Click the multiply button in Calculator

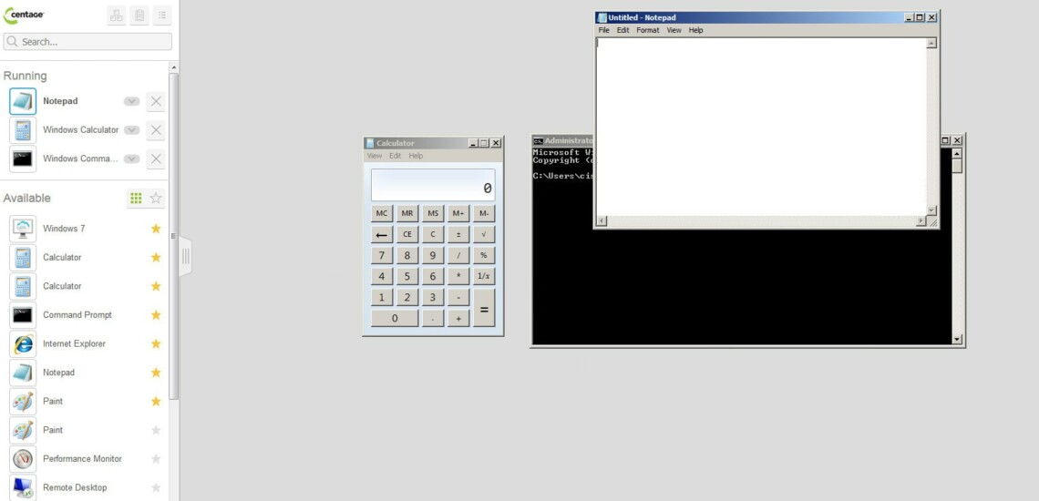click(458, 276)
